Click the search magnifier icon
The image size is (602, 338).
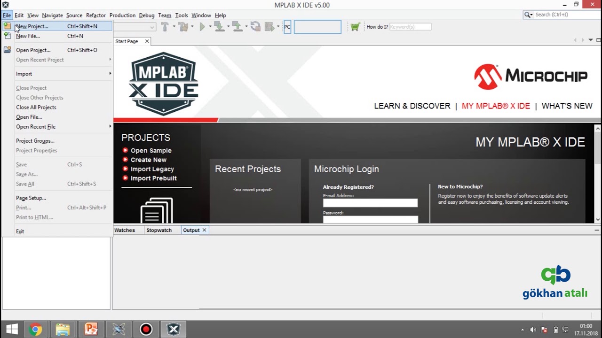[528, 15]
